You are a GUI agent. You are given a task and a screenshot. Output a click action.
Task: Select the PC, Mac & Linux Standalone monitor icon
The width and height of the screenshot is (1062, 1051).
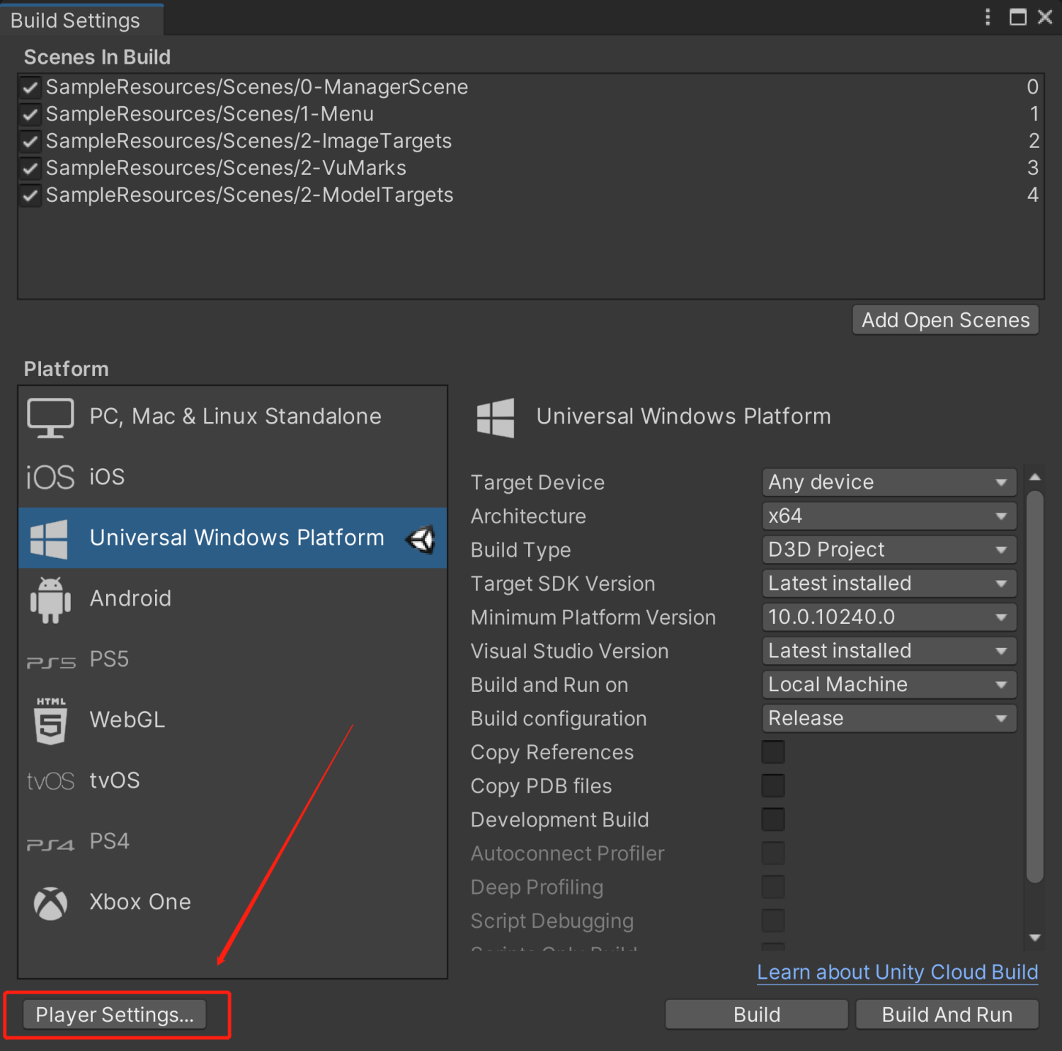click(x=50, y=417)
